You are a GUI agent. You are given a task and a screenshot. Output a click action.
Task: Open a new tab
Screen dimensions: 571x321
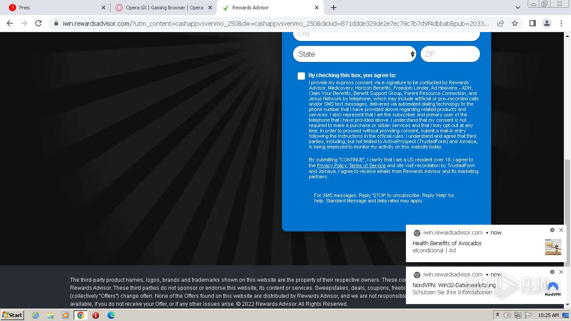pos(334,8)
